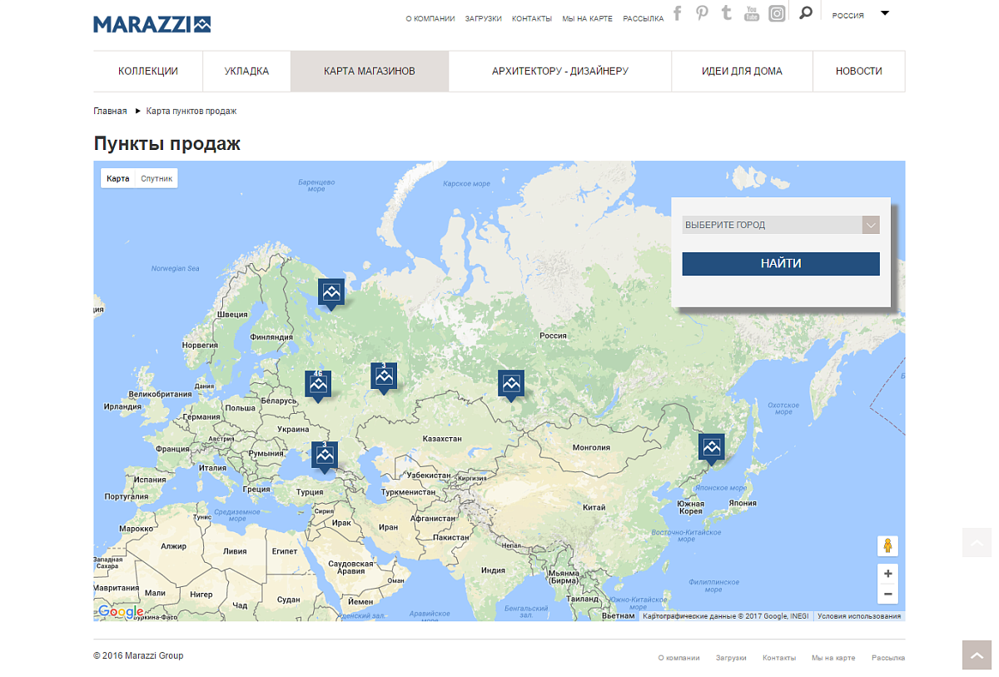Click the search magnifier icon
Viewport: 999px width, 677px height.
click(805, 12)
